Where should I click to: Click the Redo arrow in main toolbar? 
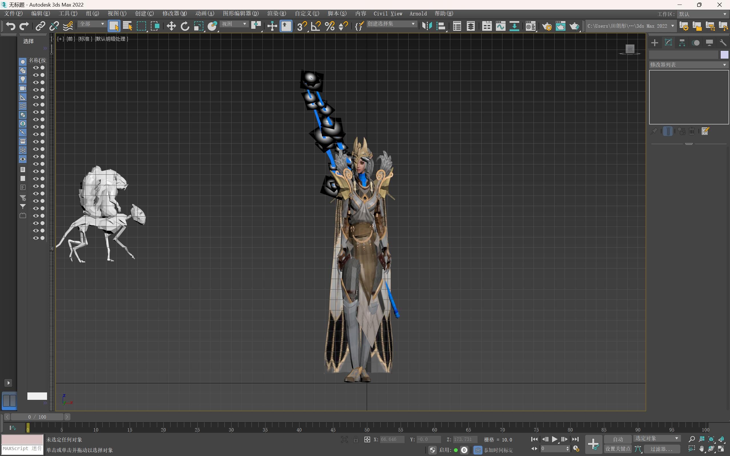[24, 26]
